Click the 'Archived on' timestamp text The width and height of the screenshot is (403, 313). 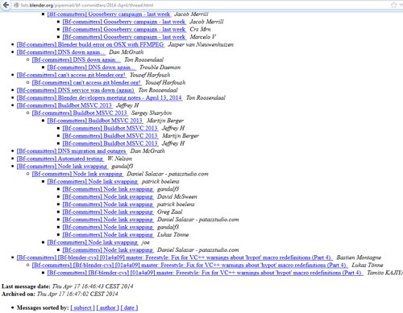77,294
